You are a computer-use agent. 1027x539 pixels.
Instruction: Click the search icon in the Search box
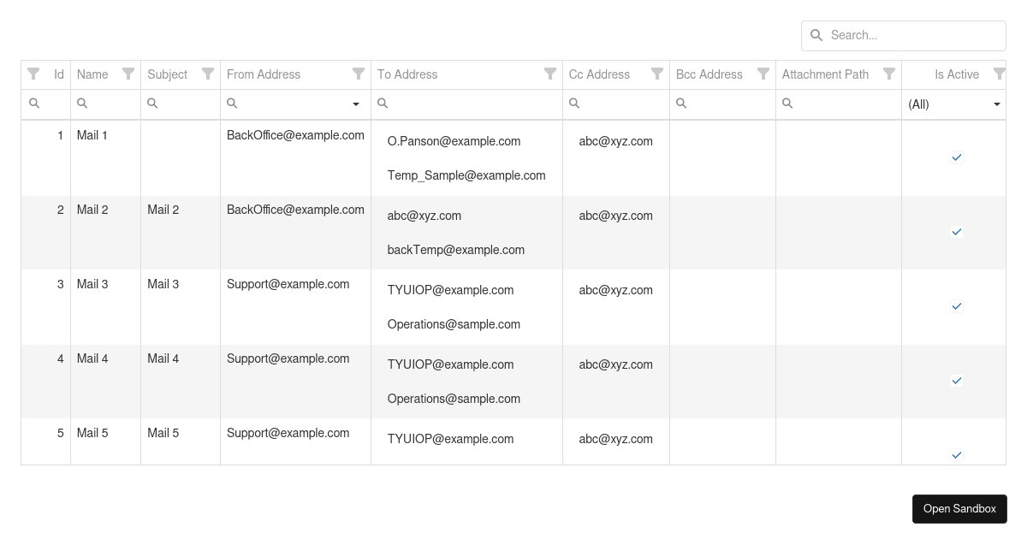(x=816, y=35)
